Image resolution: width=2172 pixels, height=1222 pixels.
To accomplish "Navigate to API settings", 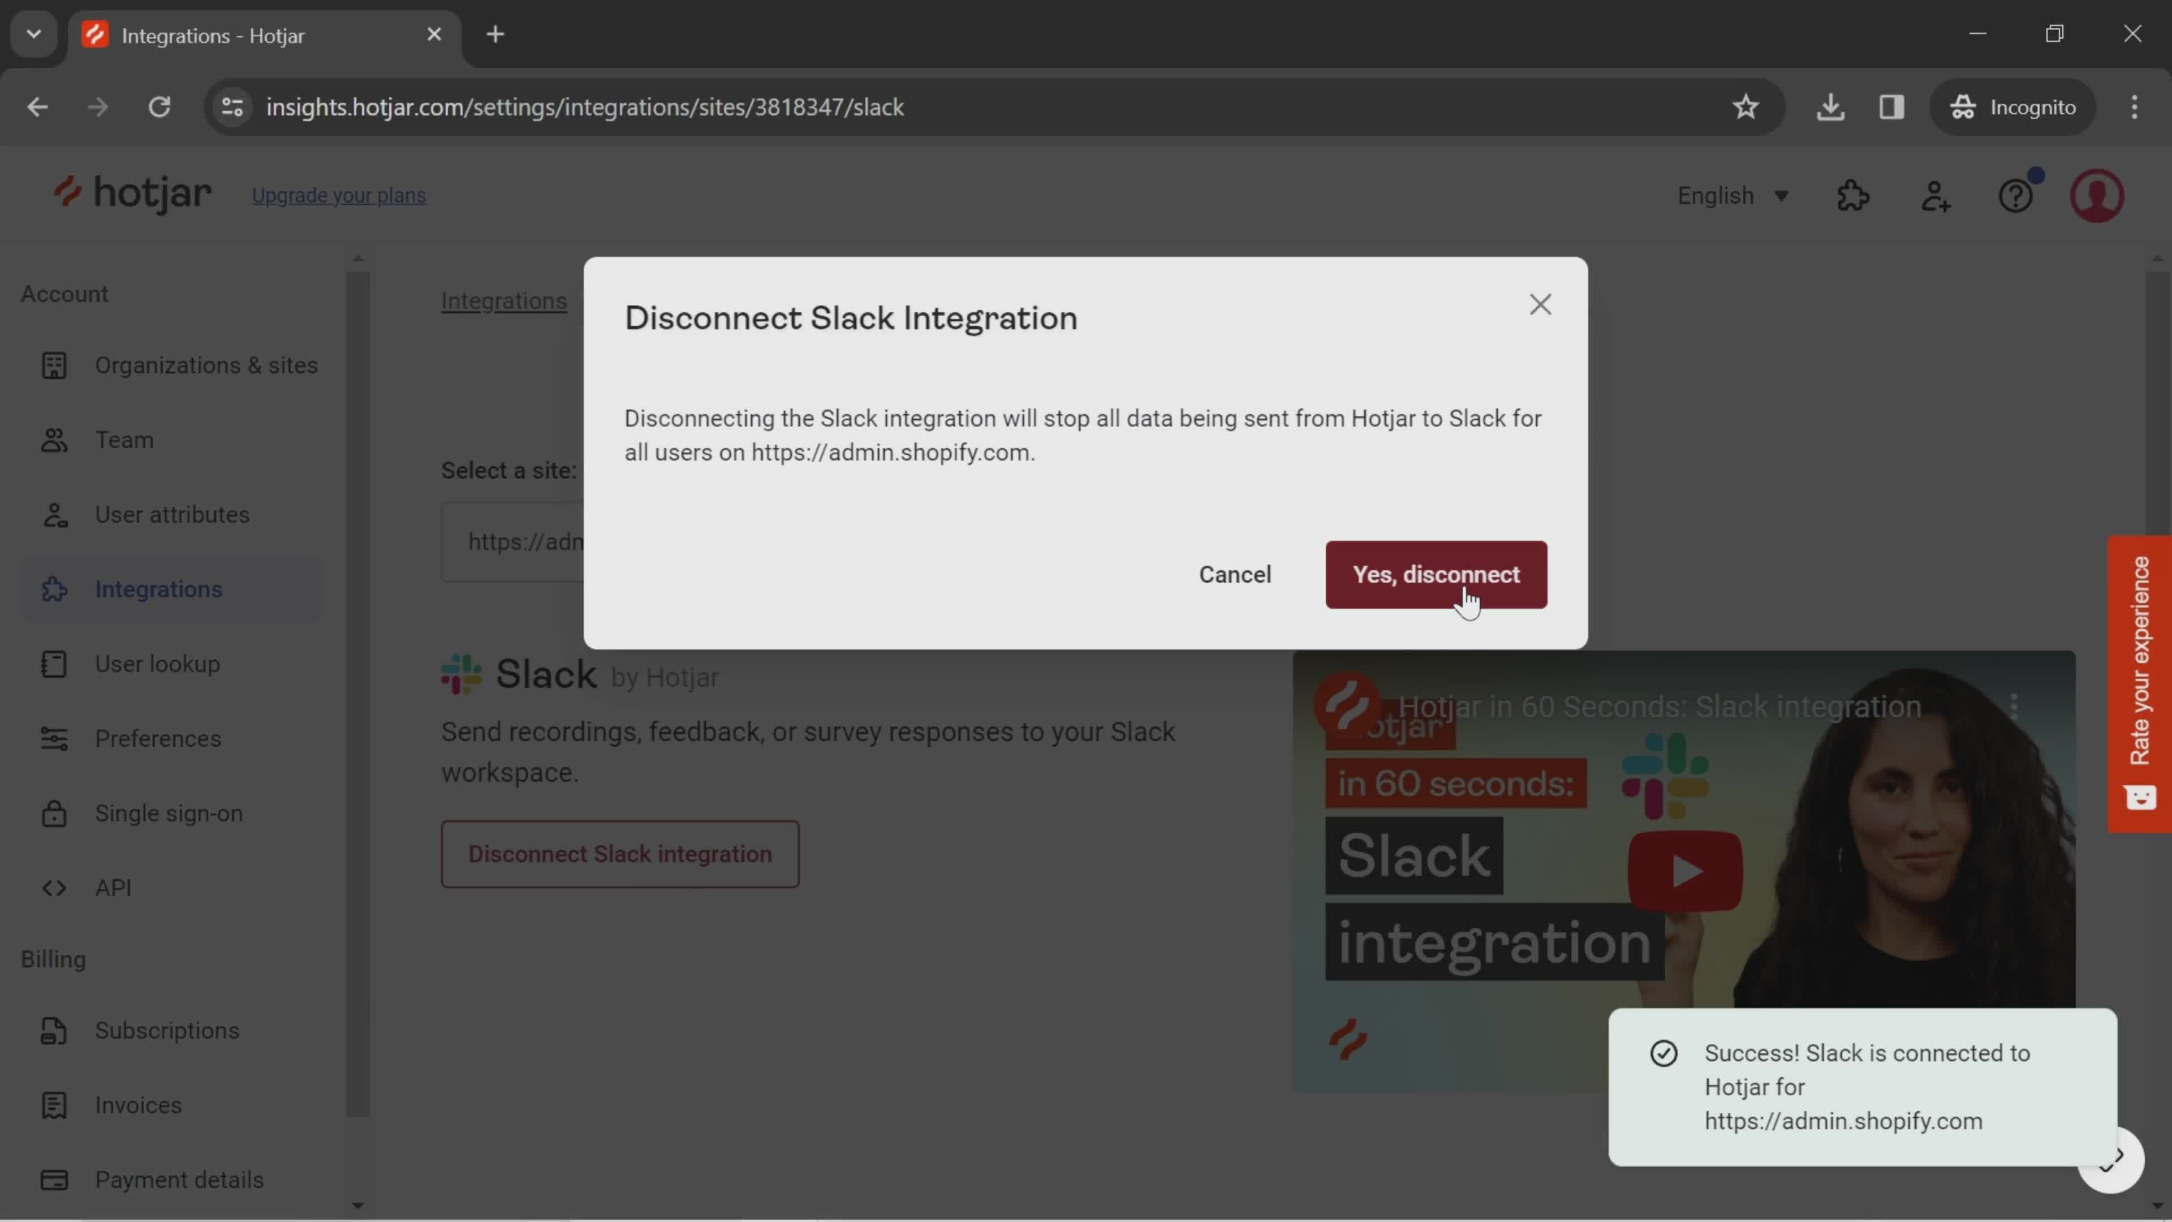I will [112, 887].
